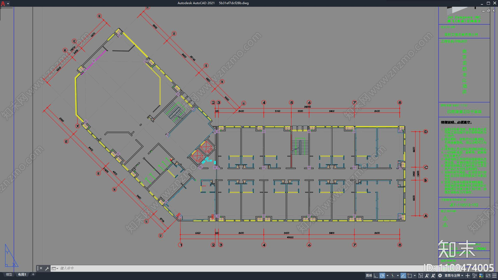Image resolution: width=498 pixels, height=280 pixels.
Task: Toggle polar tracking in status bar
Action: point(382,275)
